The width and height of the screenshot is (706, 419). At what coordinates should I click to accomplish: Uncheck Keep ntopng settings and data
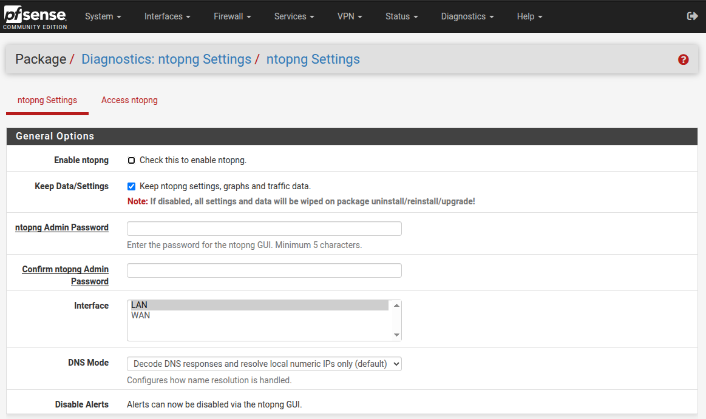pos(132,187)
